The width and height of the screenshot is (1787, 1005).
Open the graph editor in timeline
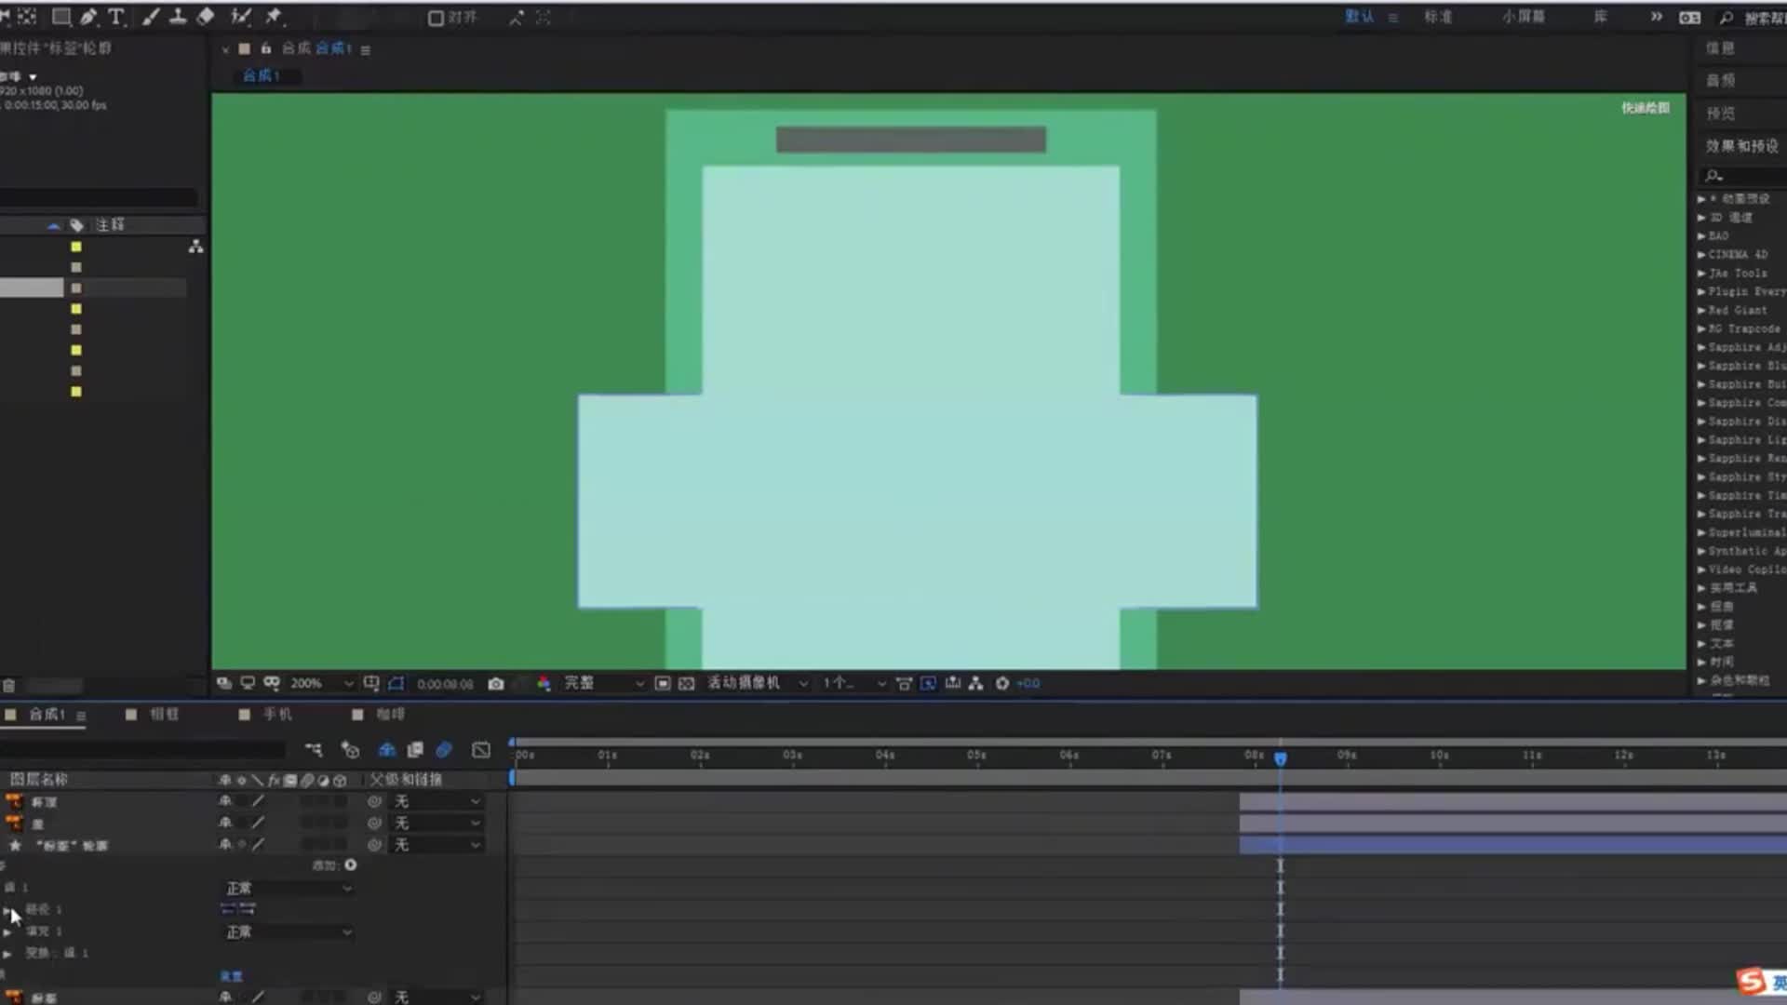click(x=480, y=750)
